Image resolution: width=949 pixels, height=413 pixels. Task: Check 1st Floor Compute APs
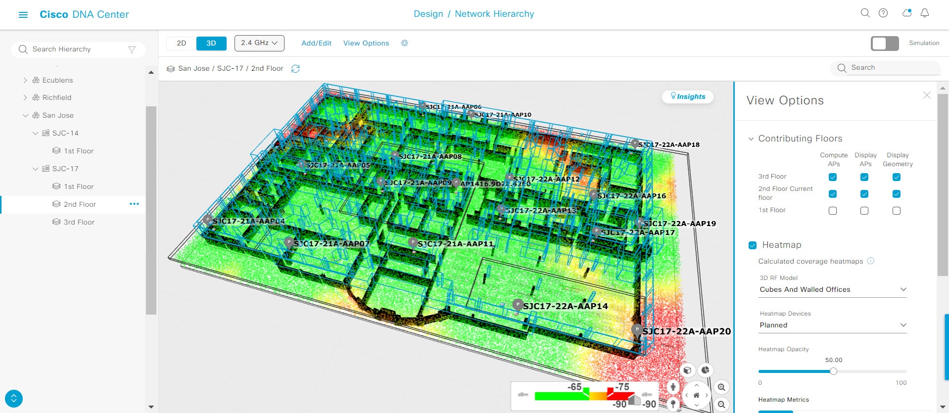[833, 211]
